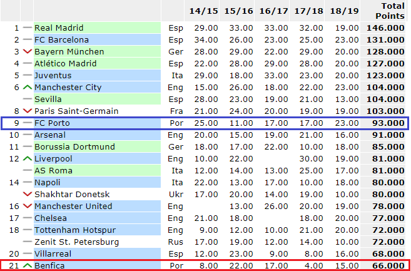Open the Villarreal team link
Screen dimensions: 411x271
(54, 253)
